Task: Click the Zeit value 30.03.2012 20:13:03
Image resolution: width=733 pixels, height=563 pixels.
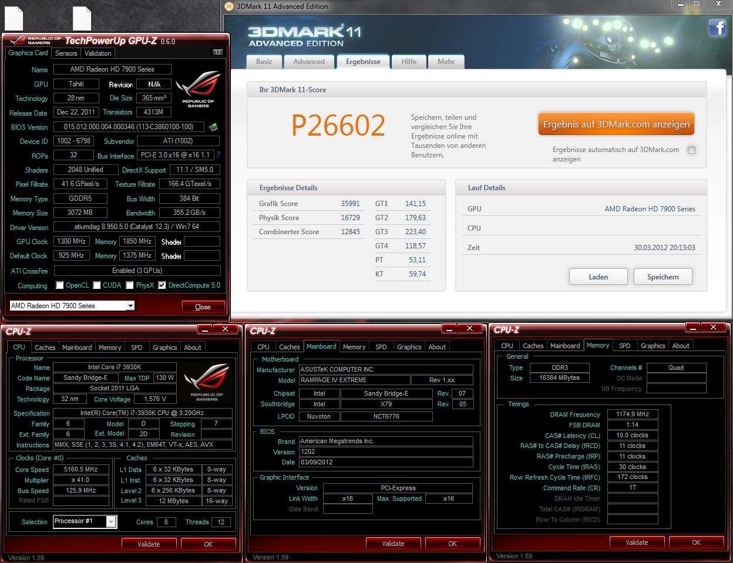Action: point(664,248)
